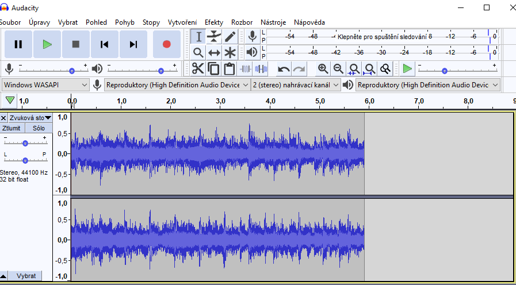
Task: Open the stereo recording channels dropdown
Action: pyautogui.click(x=296, y=85)
